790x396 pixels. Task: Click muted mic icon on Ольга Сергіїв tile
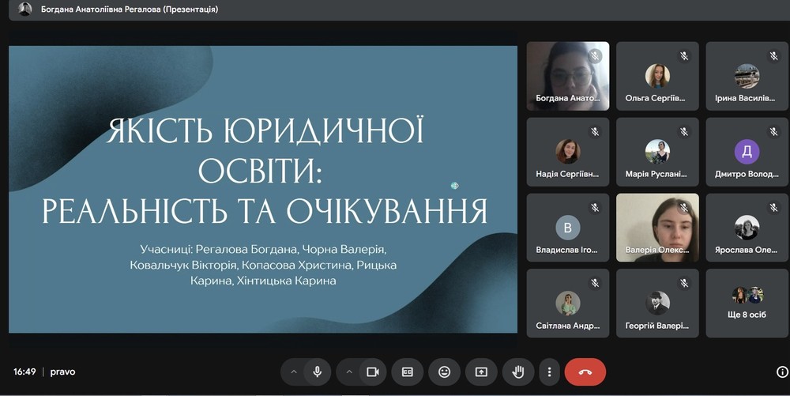pos(684,56)
